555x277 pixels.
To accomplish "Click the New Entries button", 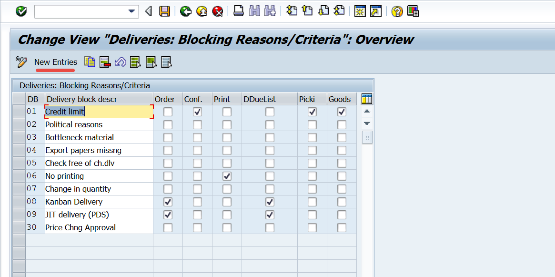I will pyautogui.click(x=55, y=62).
